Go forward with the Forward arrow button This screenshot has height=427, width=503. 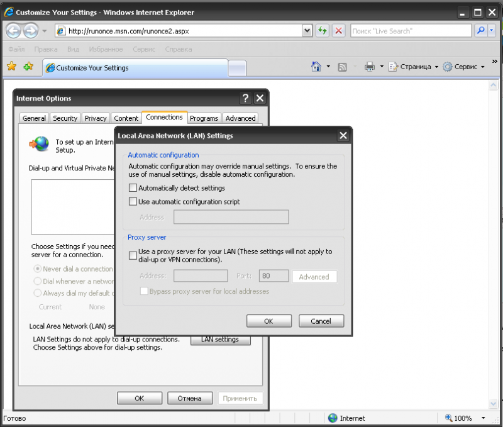coord(31,31)
